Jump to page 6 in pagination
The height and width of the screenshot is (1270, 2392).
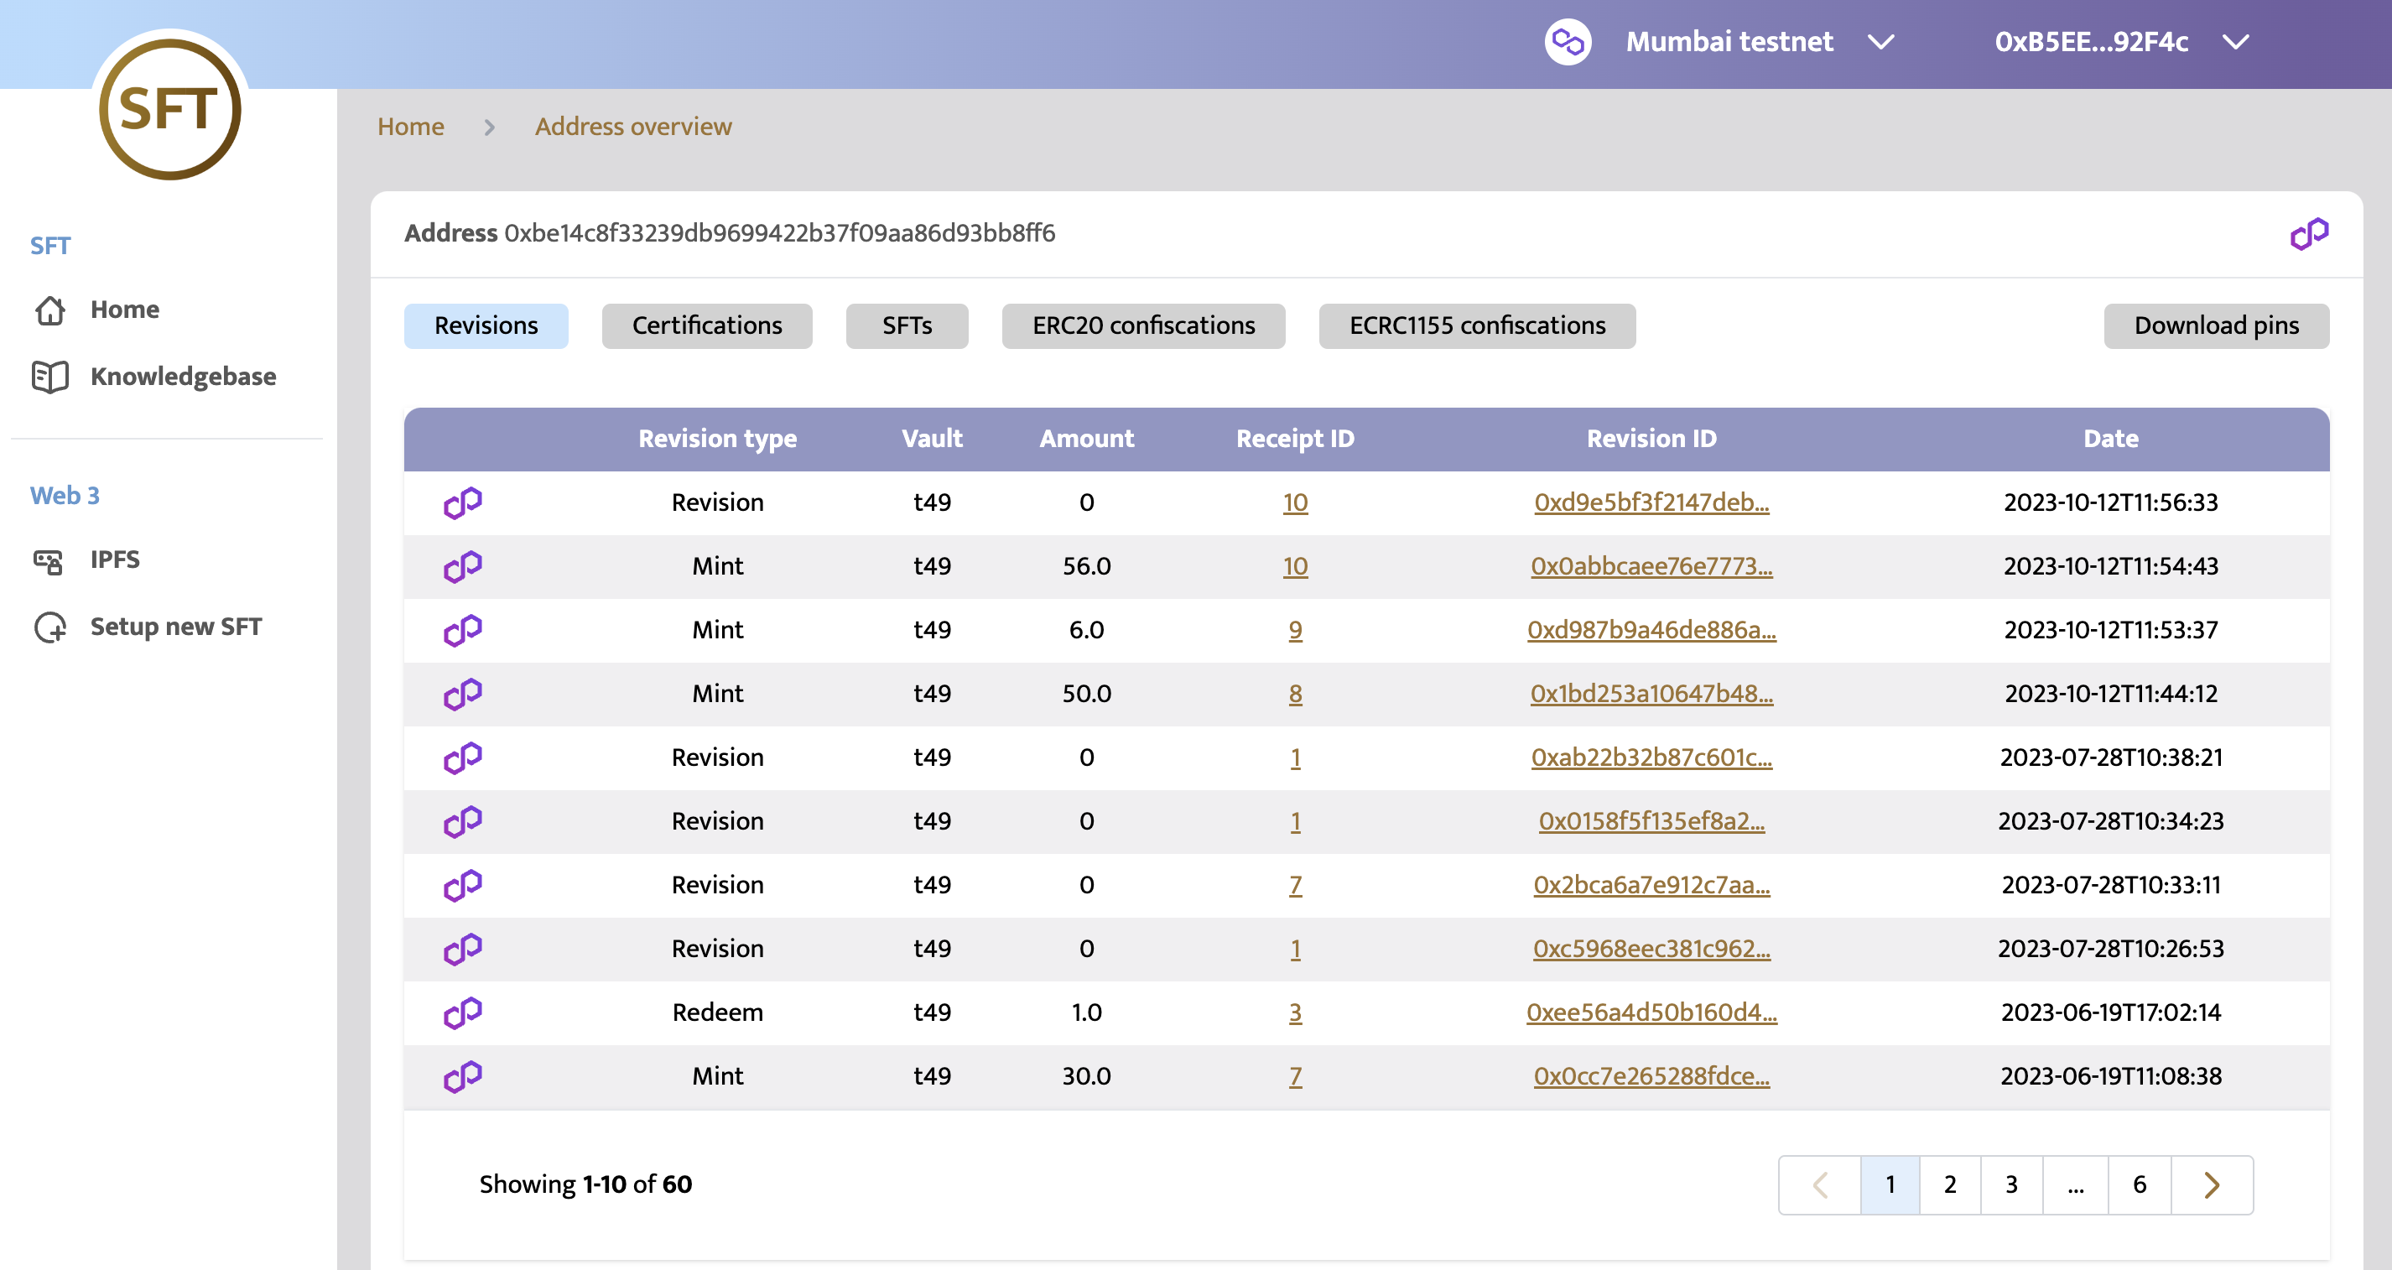pyautogui.click(x=2140, y=1185)
